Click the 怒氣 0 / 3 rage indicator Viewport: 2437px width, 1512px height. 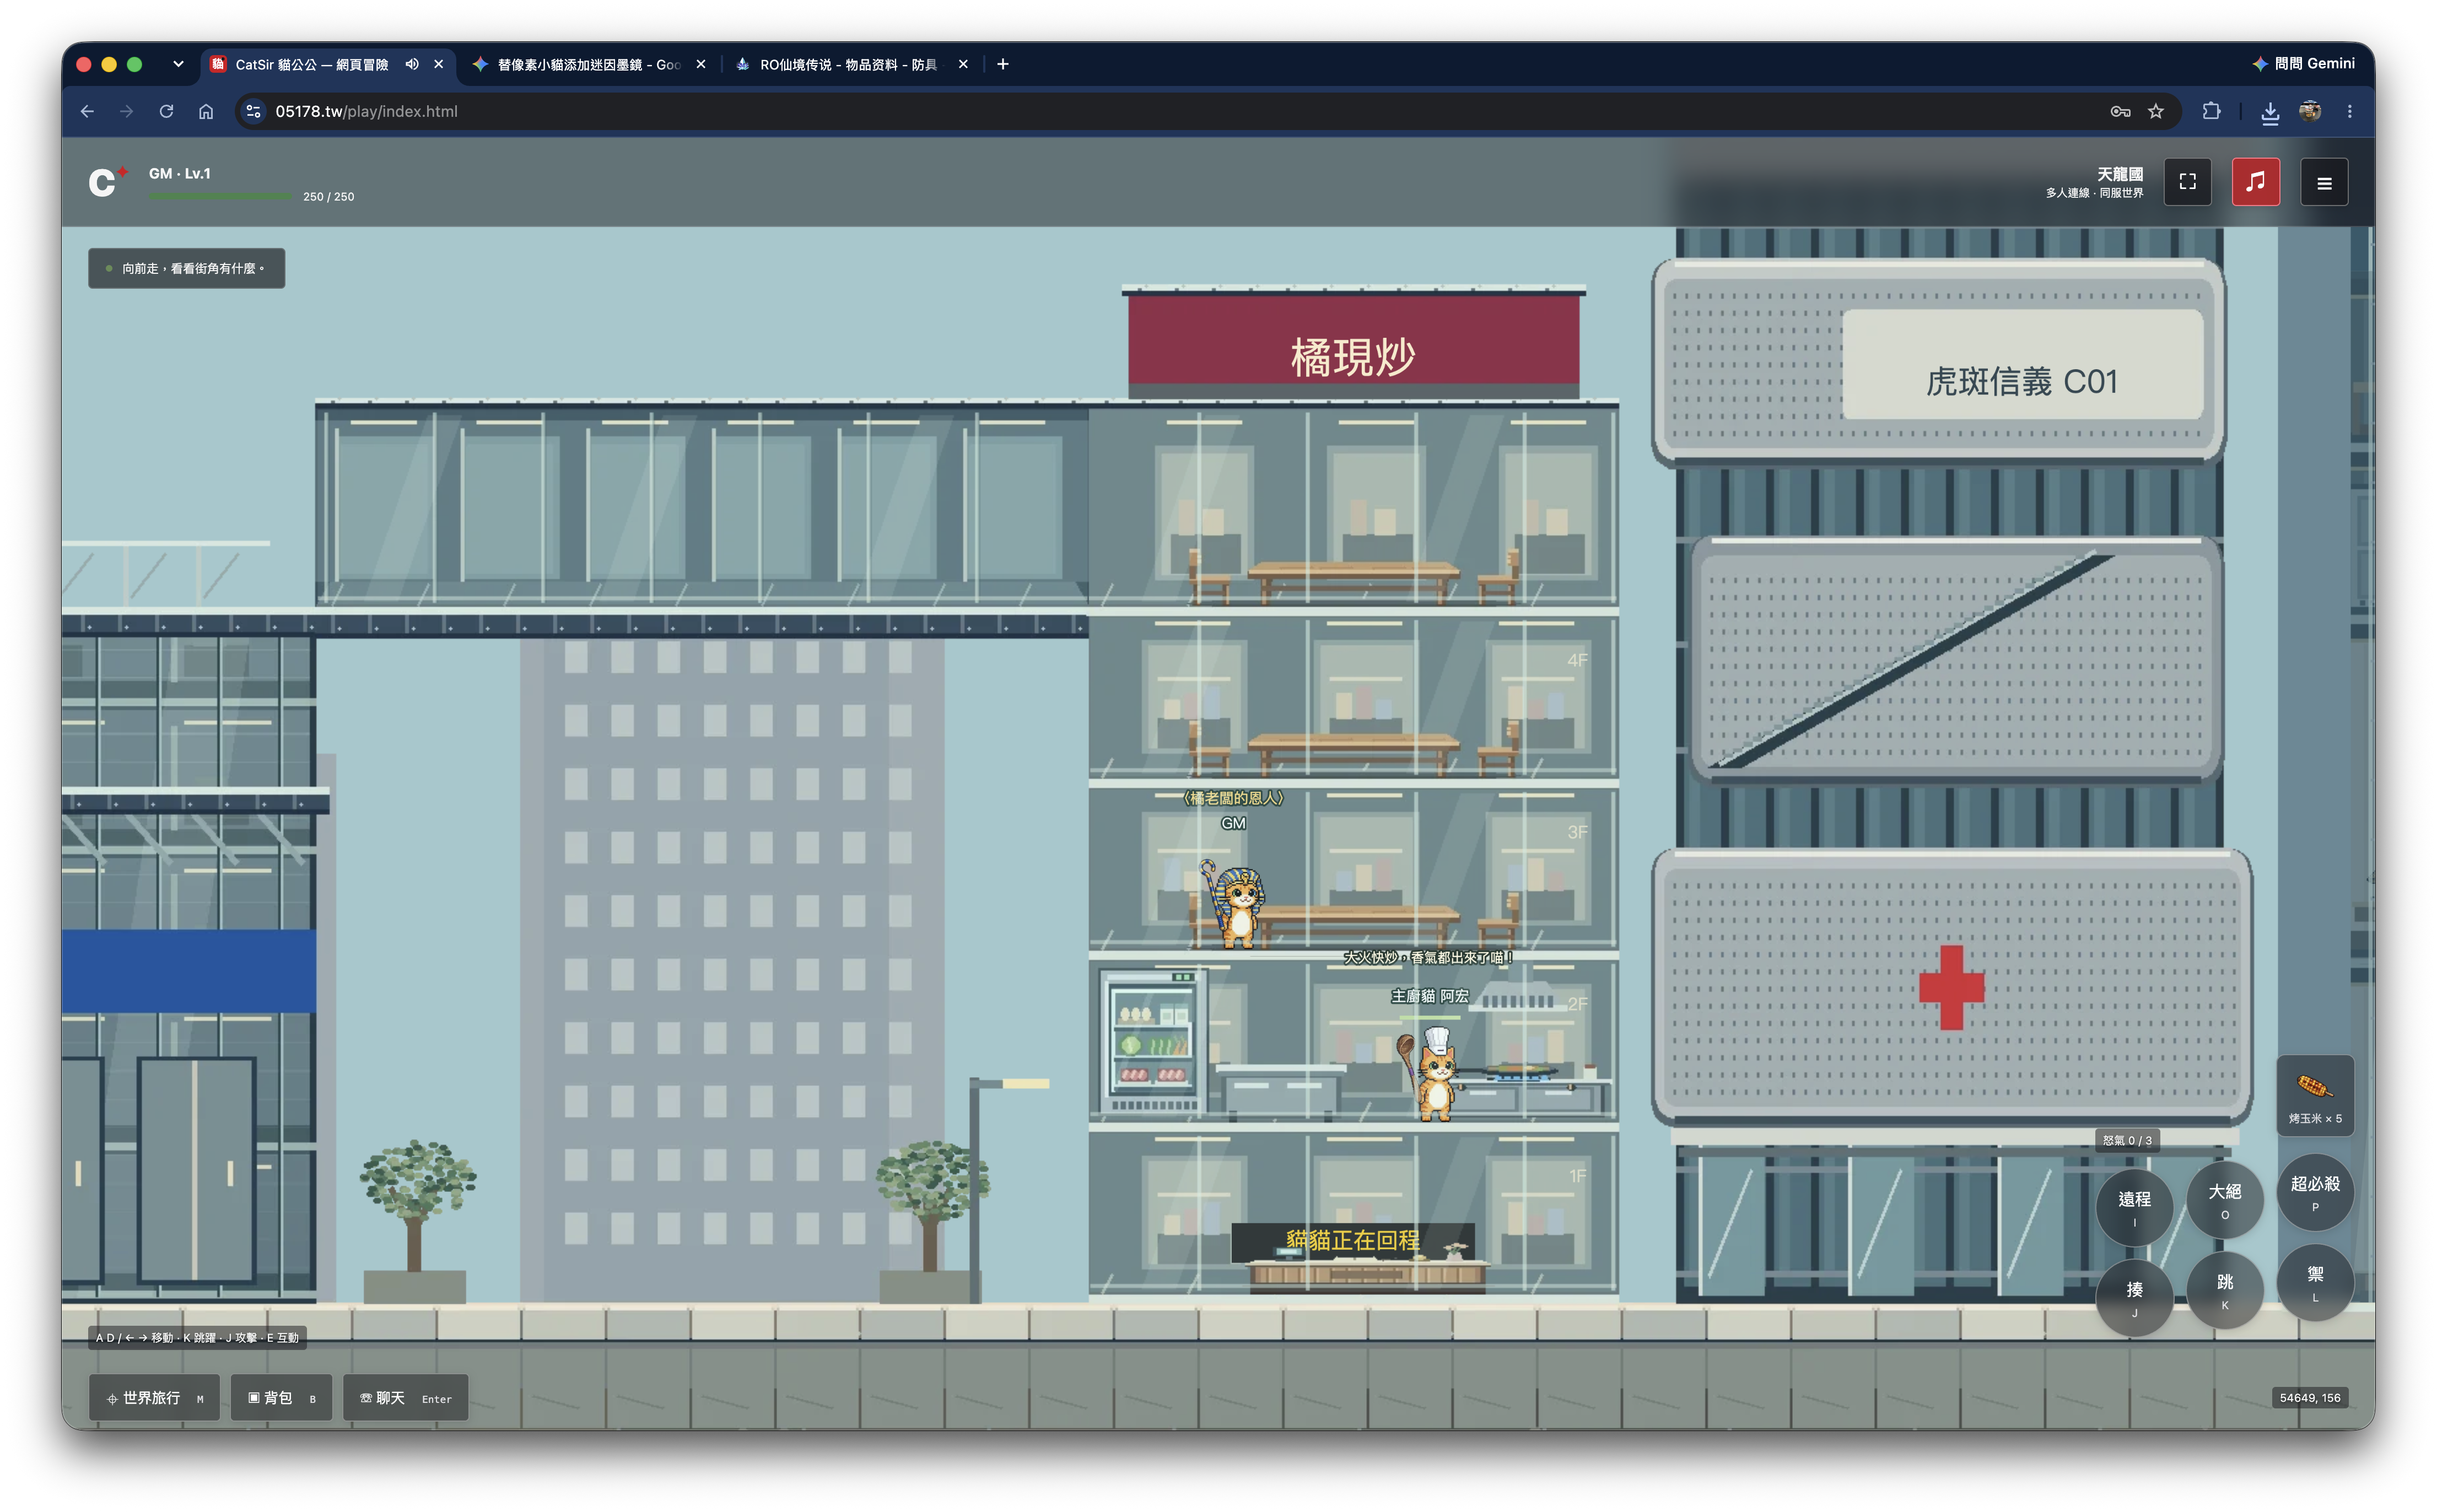coord(2127,1140)
